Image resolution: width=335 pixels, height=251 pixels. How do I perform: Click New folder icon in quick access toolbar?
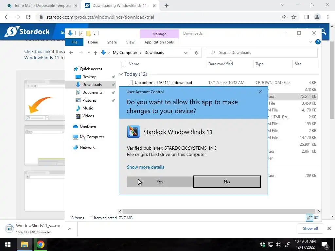[88, 33]
